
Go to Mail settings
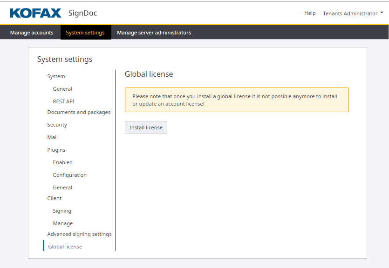click(x=52, y=137)
